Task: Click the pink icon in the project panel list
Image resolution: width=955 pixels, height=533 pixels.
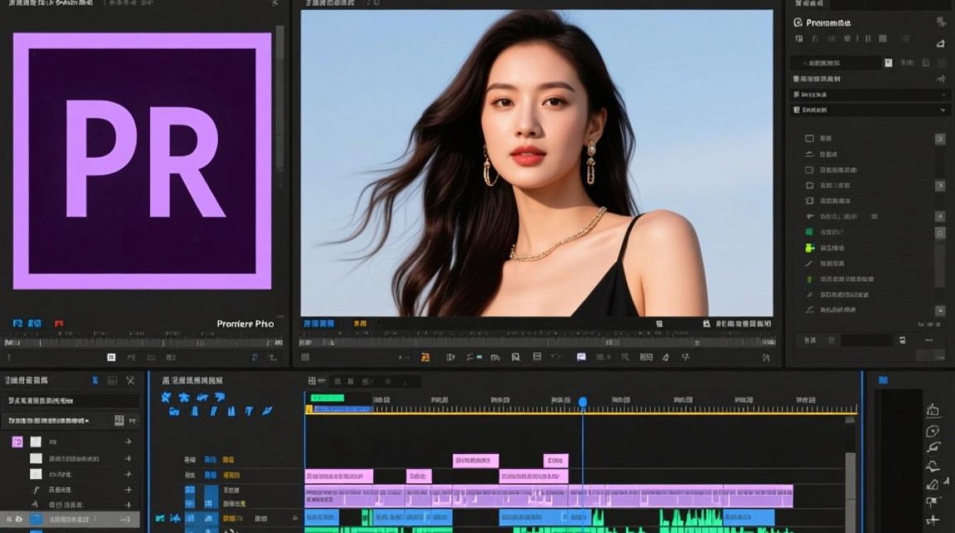Action: pos(17,442)
